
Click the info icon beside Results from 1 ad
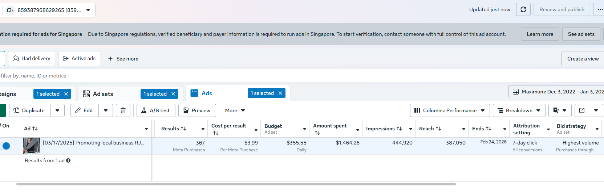coord(68,160)
